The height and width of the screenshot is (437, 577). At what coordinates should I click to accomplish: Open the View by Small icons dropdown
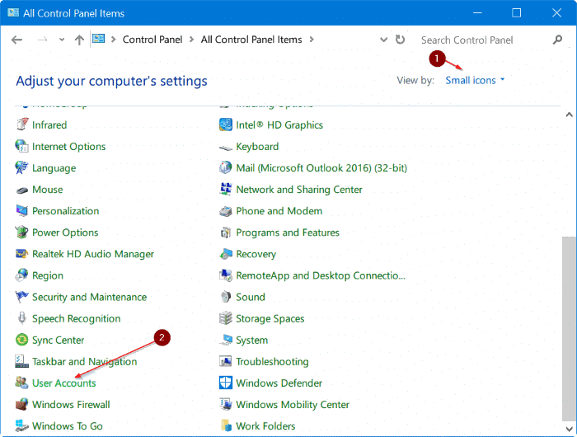click(x=475, y=80)
